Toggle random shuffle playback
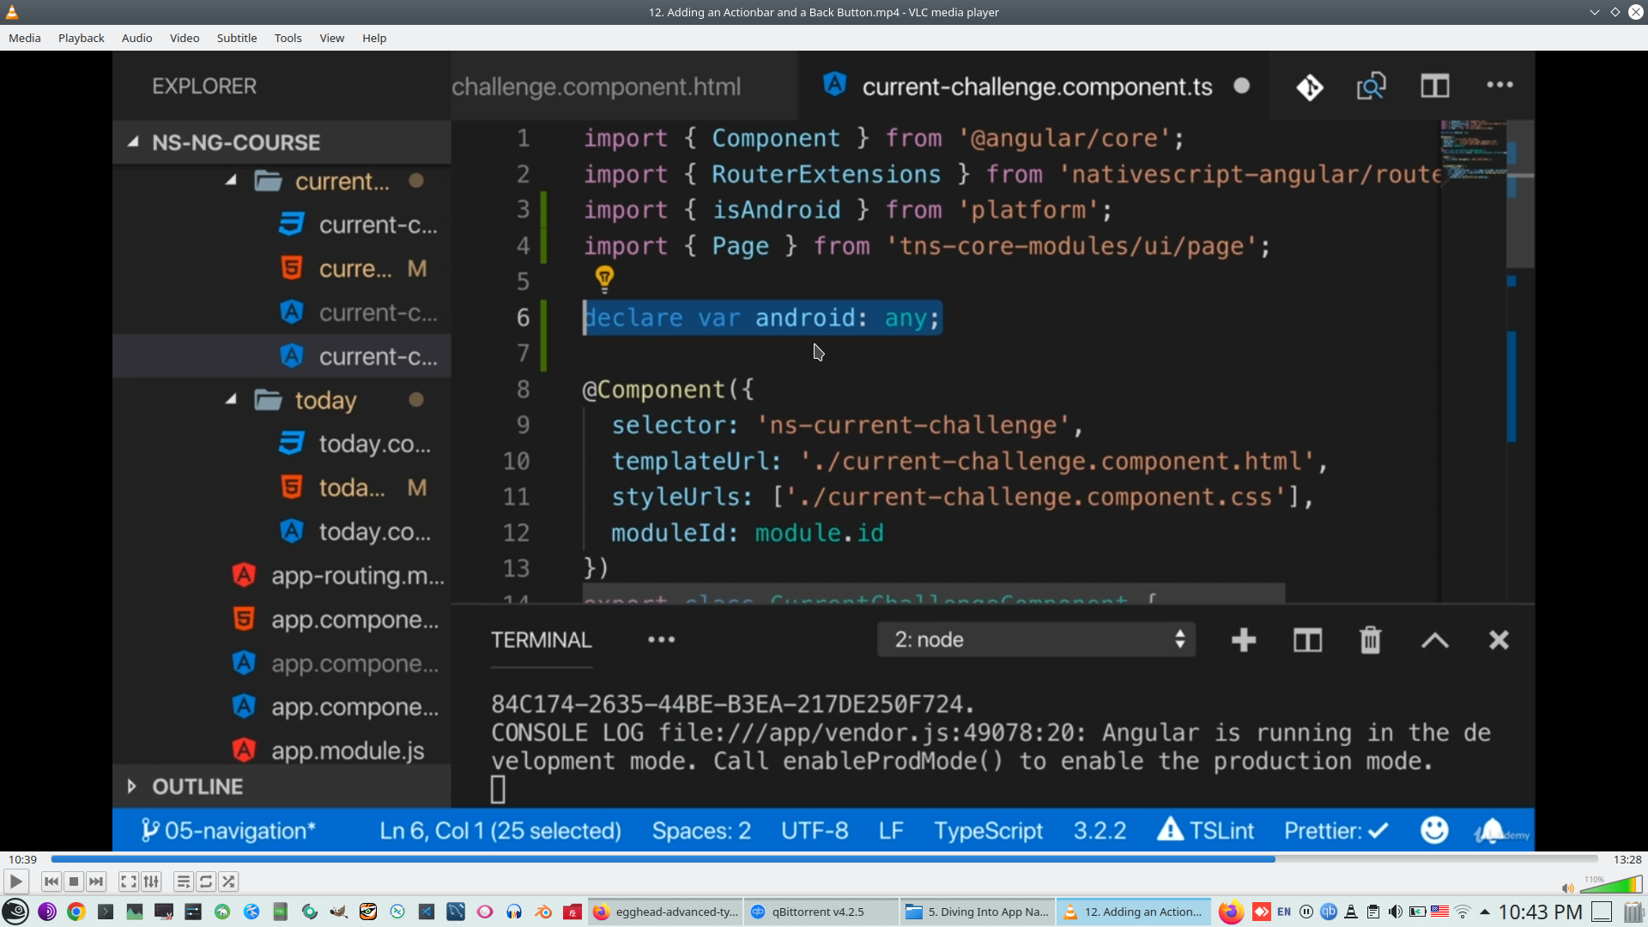 click(x=228, y=882)
